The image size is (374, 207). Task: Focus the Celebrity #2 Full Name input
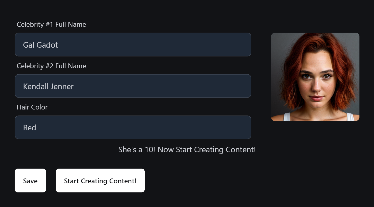coord(133,86)
